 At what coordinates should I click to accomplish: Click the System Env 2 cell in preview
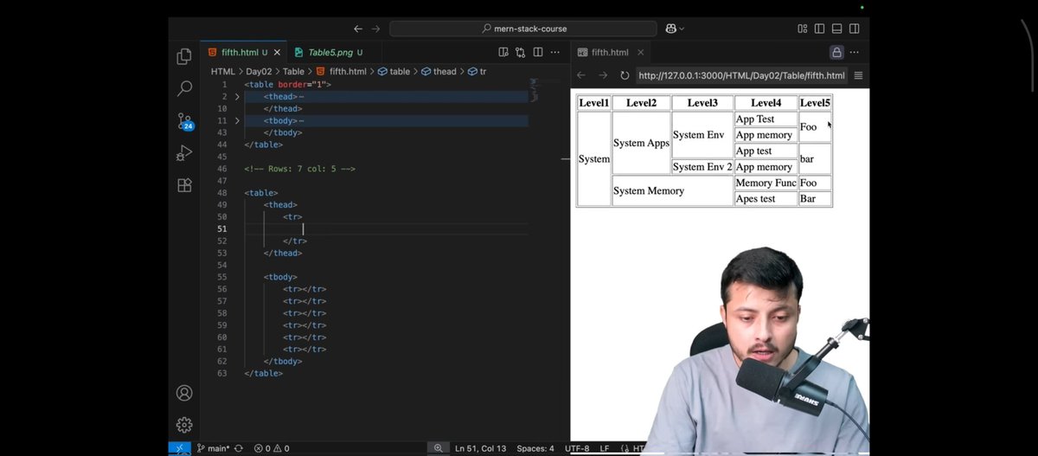point(702,167)
